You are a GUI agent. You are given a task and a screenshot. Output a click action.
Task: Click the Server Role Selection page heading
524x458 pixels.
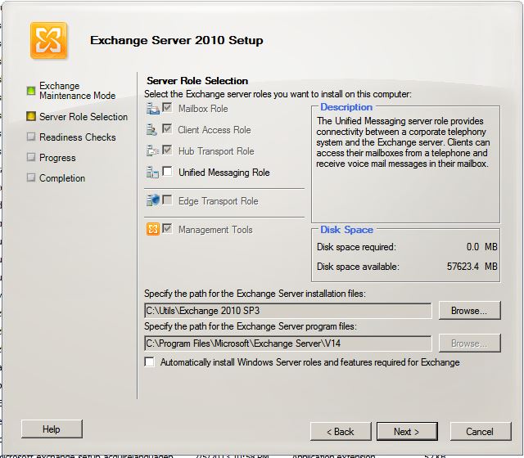pyautogui.click(x=197, y=81)
